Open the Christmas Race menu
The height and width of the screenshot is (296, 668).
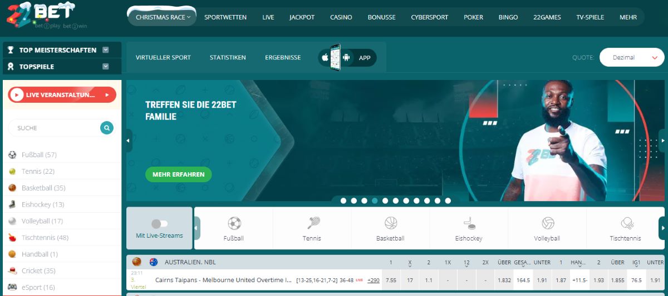click(163, 17)
